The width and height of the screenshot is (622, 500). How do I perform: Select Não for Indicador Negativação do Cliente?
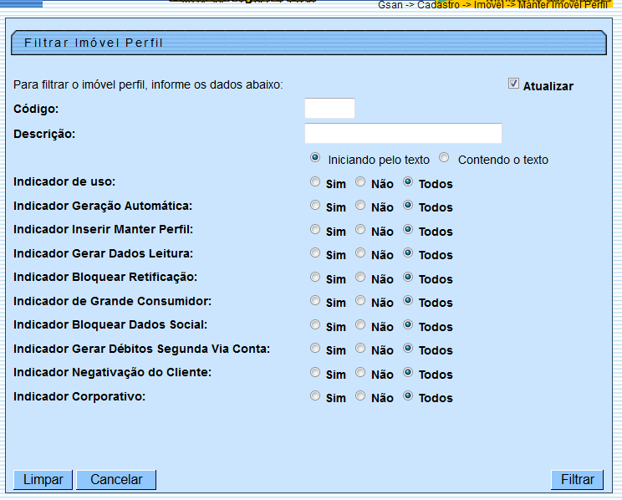click(x=360, y=372)
